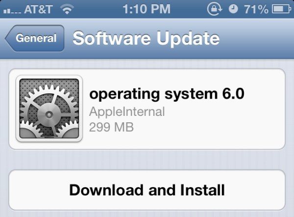Tap the rotation lock status icon
The width and height of the screenshot is (294, 217).
(x=215, y=9)
